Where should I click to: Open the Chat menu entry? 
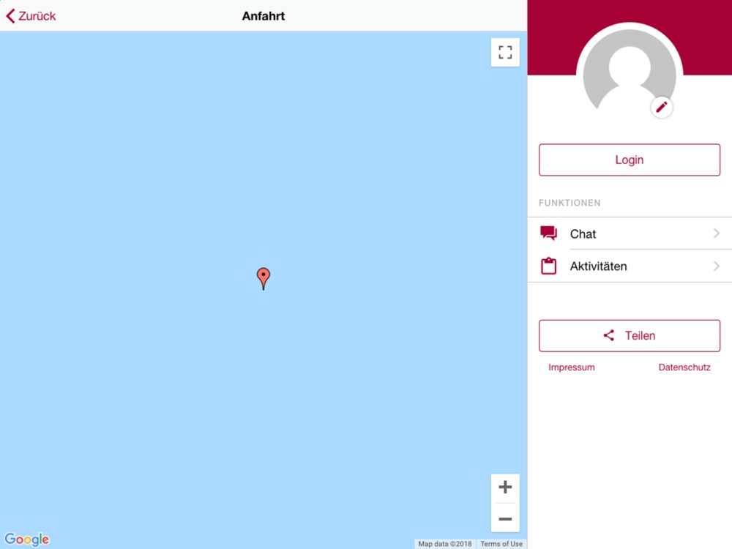(x=630, y=234)
